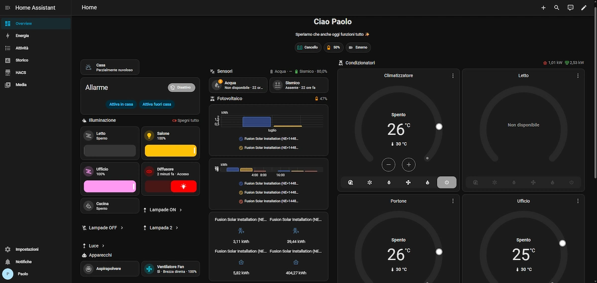Click the 50% battery chip
The image size is (597, 283).
pos(333,47)
